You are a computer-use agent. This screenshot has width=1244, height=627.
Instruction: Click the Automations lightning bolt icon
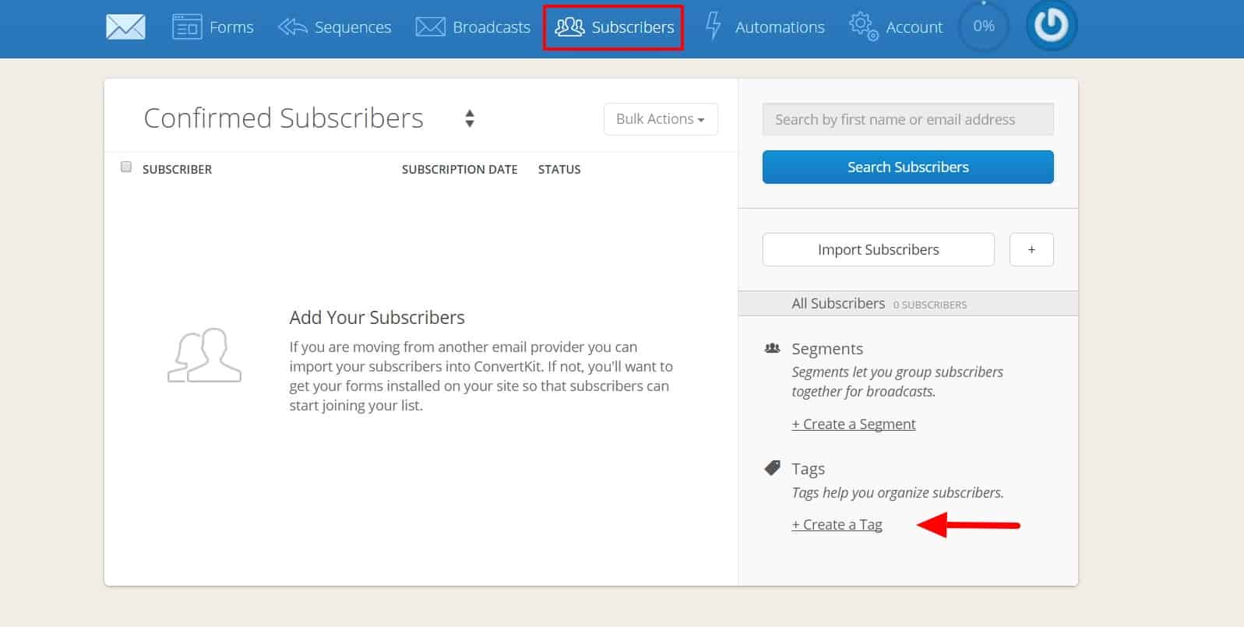point(713,26)
